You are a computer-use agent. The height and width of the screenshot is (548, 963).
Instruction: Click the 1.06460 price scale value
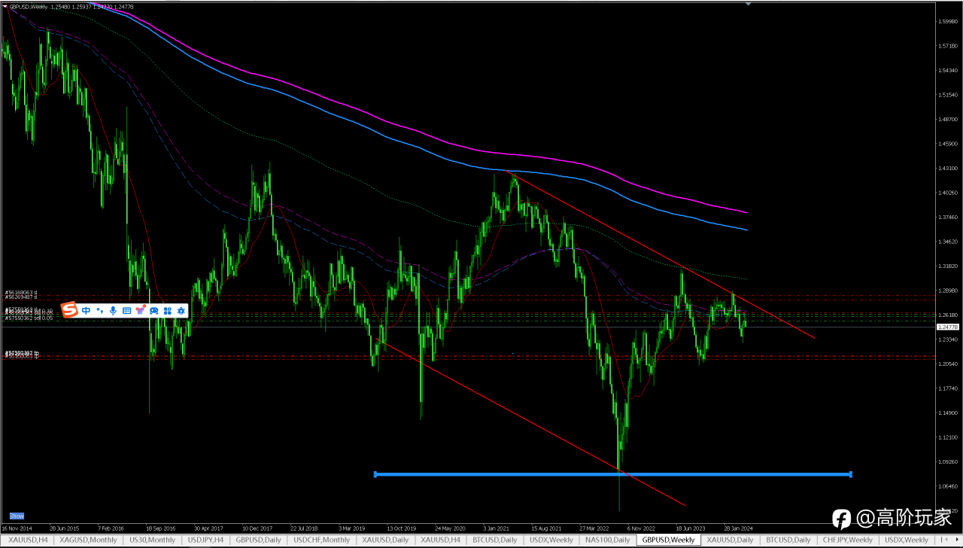click(947, 486)
